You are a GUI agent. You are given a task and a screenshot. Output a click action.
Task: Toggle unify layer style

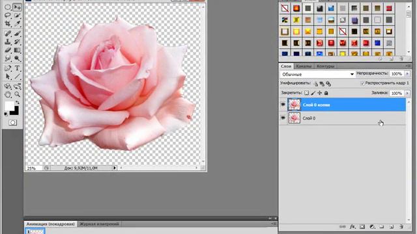click(x=328, y=84)
